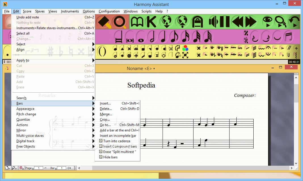Open the Scripts menu
303x181 pixels.
tap(146, 11)
